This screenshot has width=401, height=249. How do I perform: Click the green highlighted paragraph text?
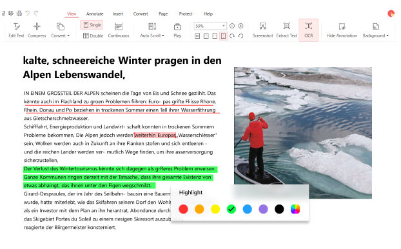(120, 177)
